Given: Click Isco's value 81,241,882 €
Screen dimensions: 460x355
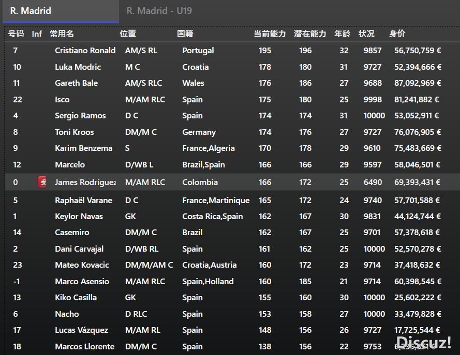Looking at the screenshot, I should 417,100.
